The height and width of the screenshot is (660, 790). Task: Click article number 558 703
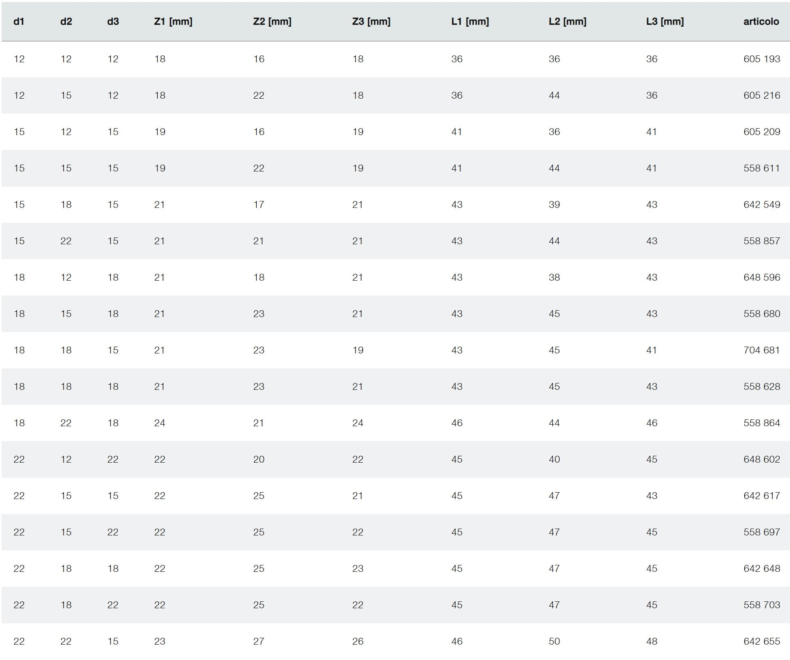762,605
